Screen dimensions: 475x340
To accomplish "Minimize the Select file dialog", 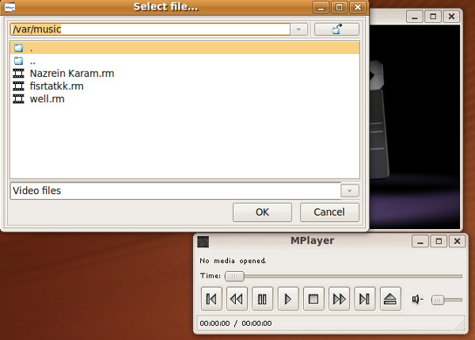I will [321, 7].
